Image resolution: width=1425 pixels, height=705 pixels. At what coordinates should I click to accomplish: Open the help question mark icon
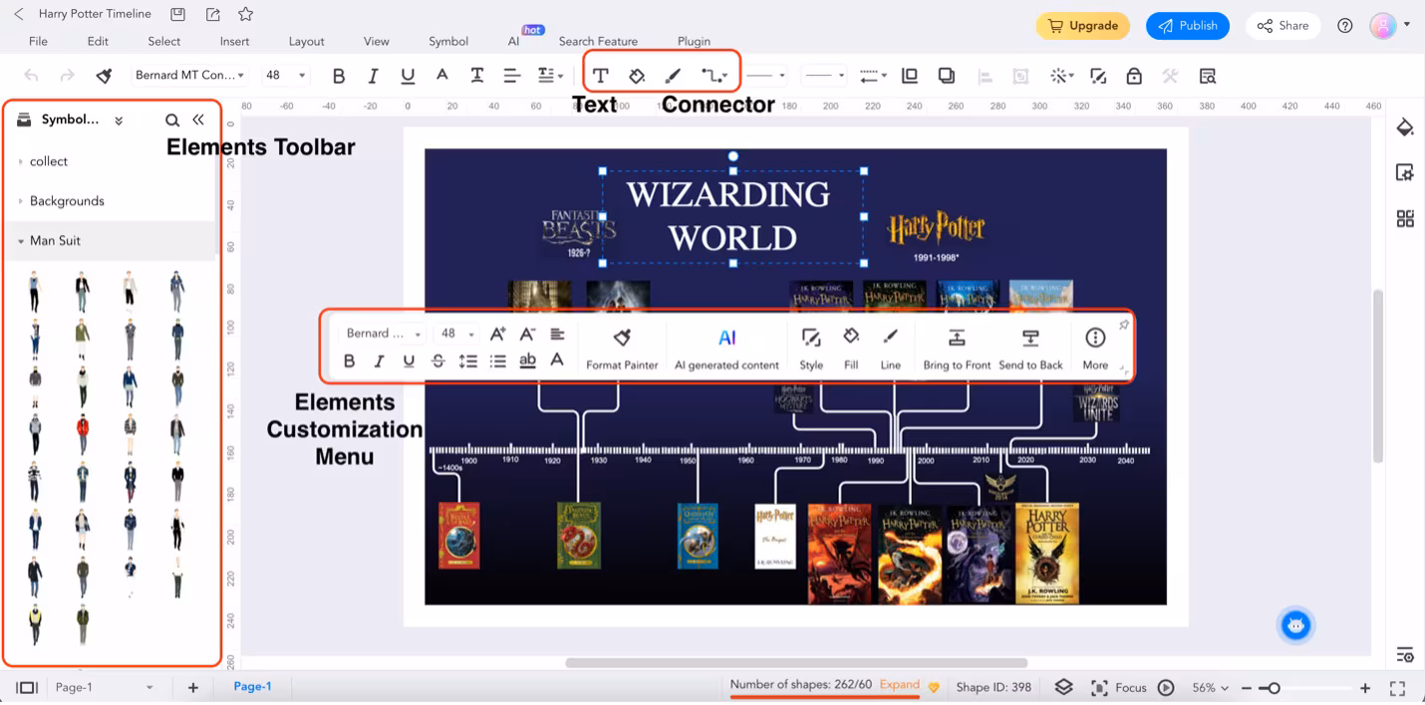pyautogui.click(x=1345, y=26)
